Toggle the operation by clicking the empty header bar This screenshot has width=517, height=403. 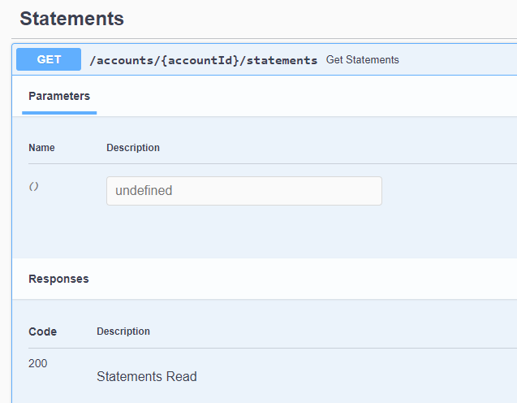click(x=459, y=59)
